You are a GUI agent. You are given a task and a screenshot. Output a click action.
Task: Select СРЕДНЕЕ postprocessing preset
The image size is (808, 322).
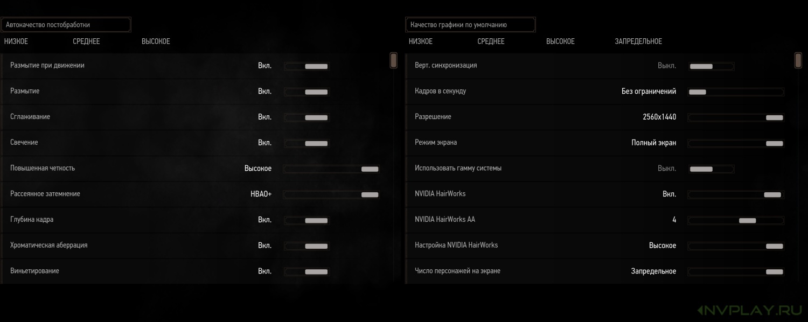coord(86,41)
